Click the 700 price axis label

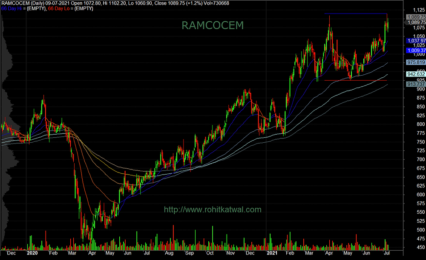click(420, 159)
